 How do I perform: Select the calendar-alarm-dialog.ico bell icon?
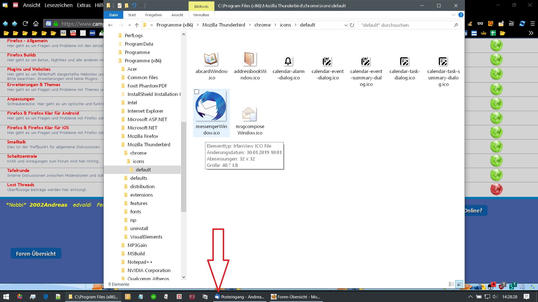click(x=288, y=61)
